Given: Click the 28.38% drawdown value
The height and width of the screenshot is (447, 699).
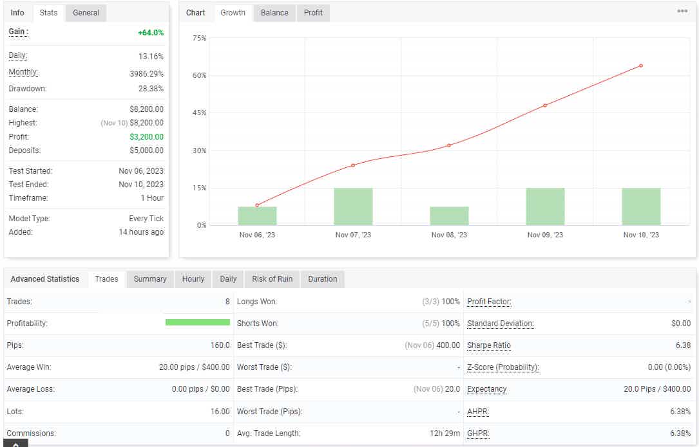Looking at the screenshot, I should (151, 89).
